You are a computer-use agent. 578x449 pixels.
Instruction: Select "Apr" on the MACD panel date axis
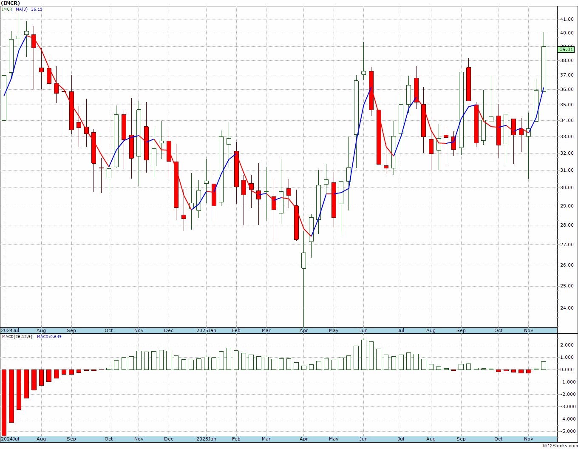tap(303, 439)
